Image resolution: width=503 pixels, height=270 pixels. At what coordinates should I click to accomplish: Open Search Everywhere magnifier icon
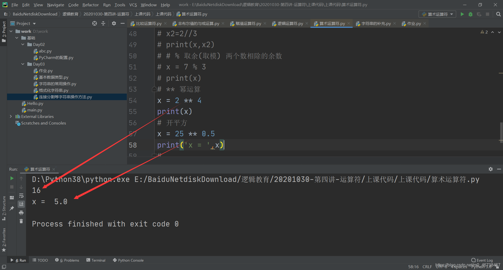coord(498,14)
